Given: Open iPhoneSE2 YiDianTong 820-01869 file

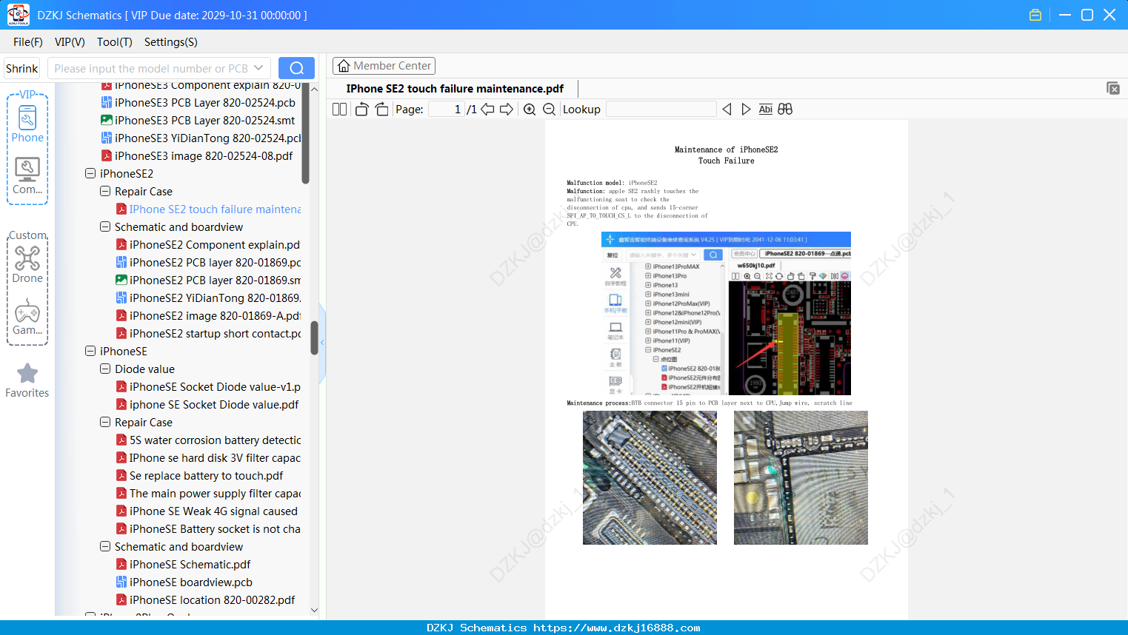Looking at the screenshot, I should 208,298.
